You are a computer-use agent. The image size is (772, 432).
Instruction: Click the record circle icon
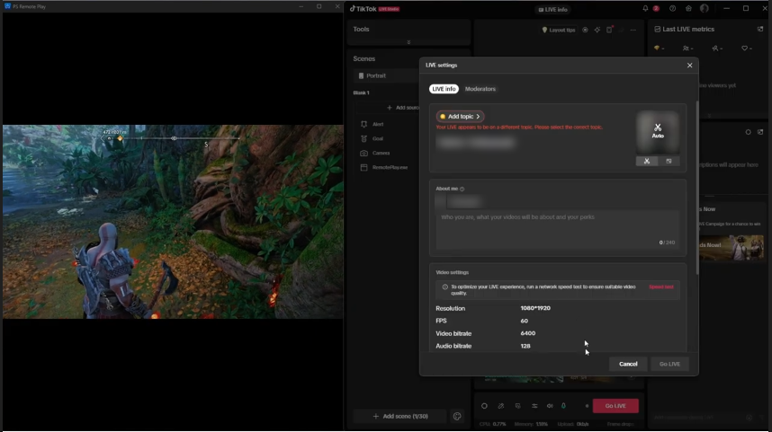click(484, 406)
